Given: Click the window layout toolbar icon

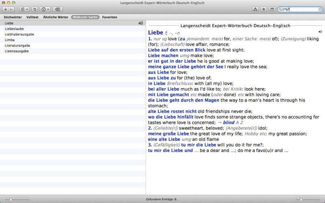Looking at the screenshot, I should click(272, 9).
